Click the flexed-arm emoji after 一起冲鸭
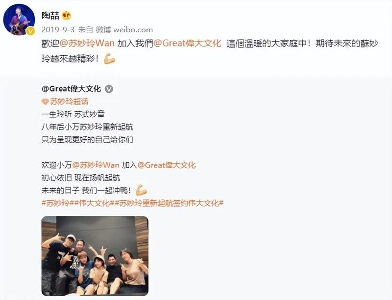 click(x=141, y=190)
